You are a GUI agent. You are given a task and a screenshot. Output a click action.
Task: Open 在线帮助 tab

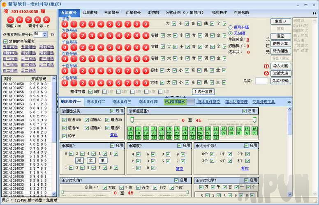pos(241,13)
